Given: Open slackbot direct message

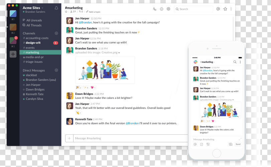Looking at the screenshot, I should 30,75.
